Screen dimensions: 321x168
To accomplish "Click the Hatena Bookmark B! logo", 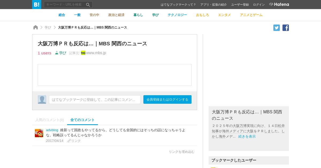I will point(37,5).
